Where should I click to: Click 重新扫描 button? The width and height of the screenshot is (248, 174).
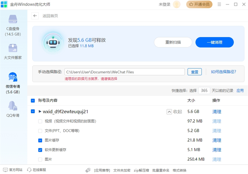(173, 42)
